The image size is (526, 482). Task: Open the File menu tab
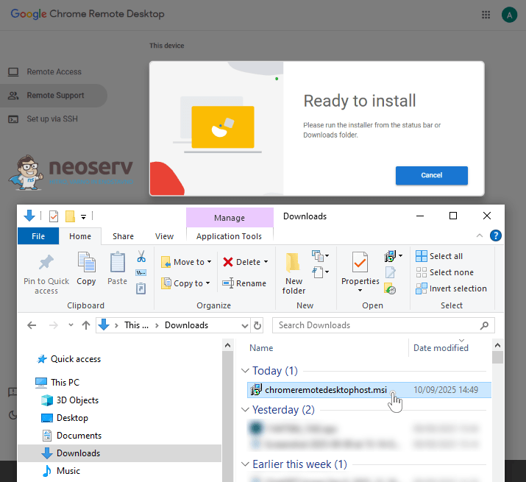pos(38,236)
